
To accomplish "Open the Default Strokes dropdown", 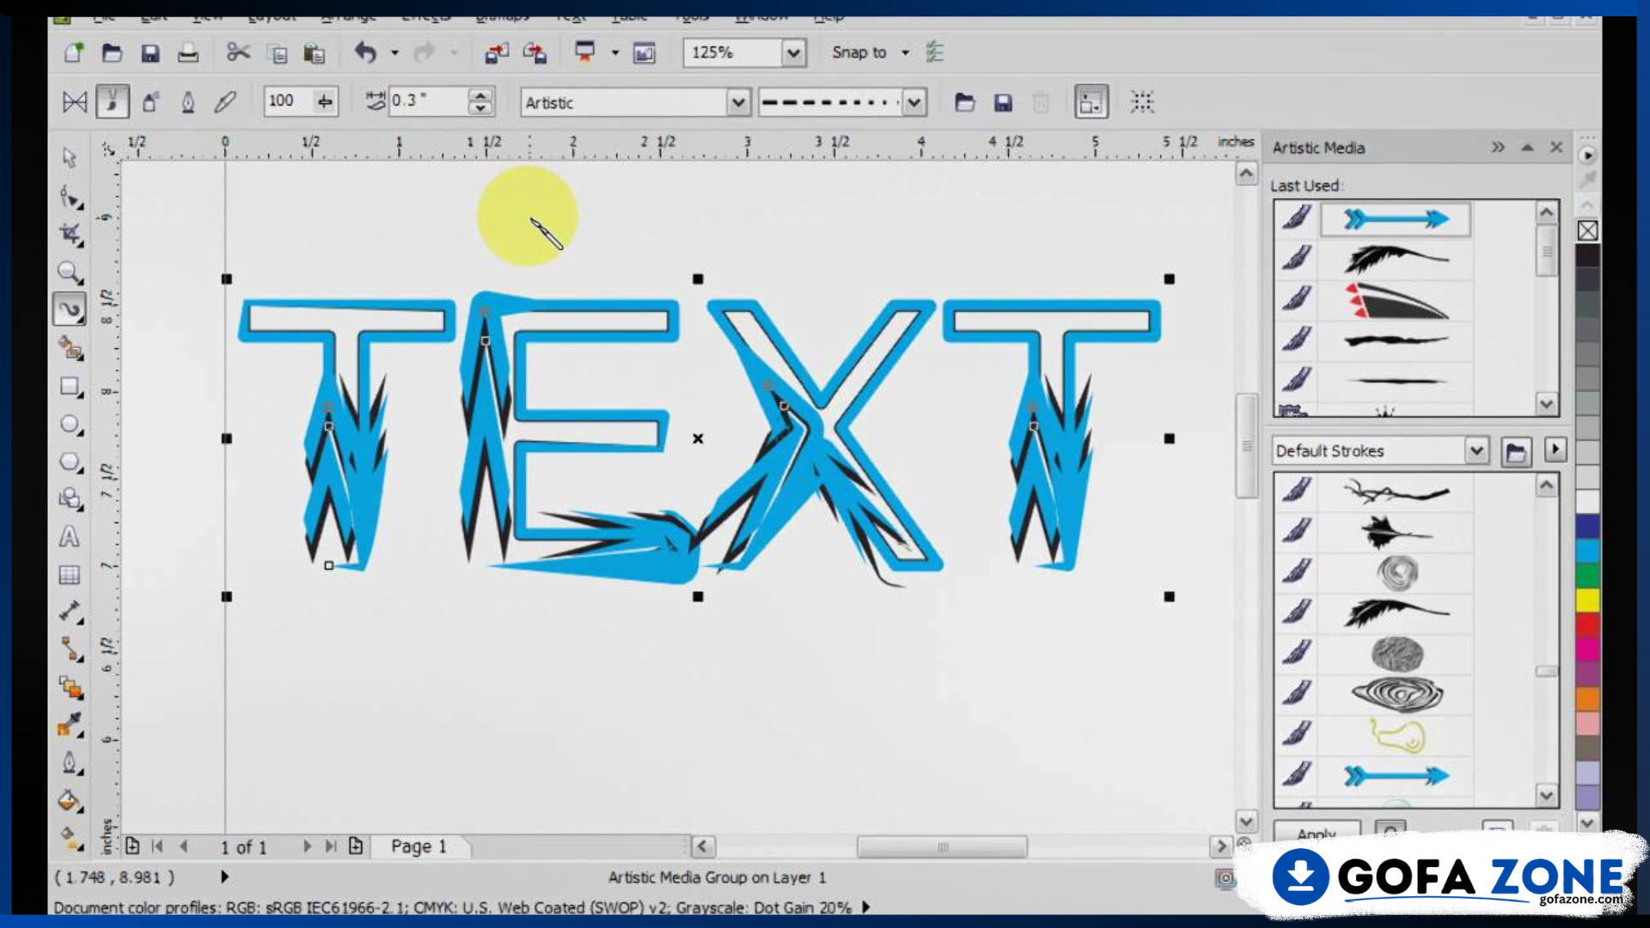I will [1476, 450].
